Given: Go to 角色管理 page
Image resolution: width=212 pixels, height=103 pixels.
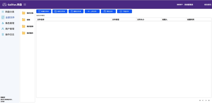Looking at the screenshot, I should [8, 23].
